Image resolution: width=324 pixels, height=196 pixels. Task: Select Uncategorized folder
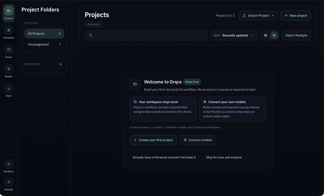(x=44, y=44)
